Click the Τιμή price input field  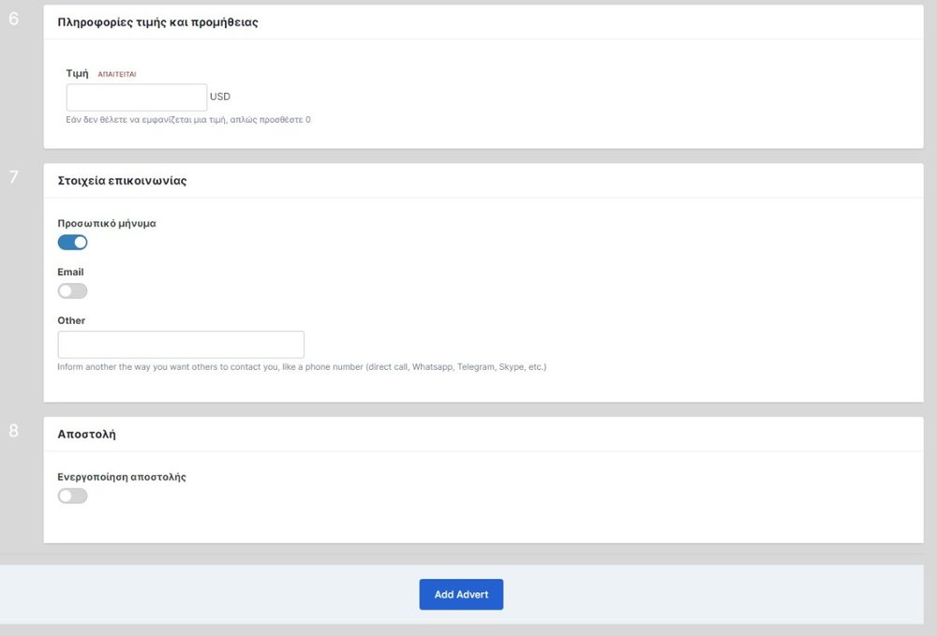pyautogui.click(x=136, y=97)
